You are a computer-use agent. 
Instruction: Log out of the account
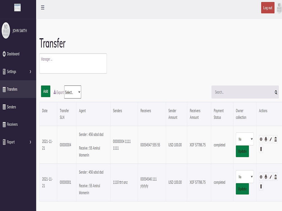pyautogui.click(x=268, y=8)
